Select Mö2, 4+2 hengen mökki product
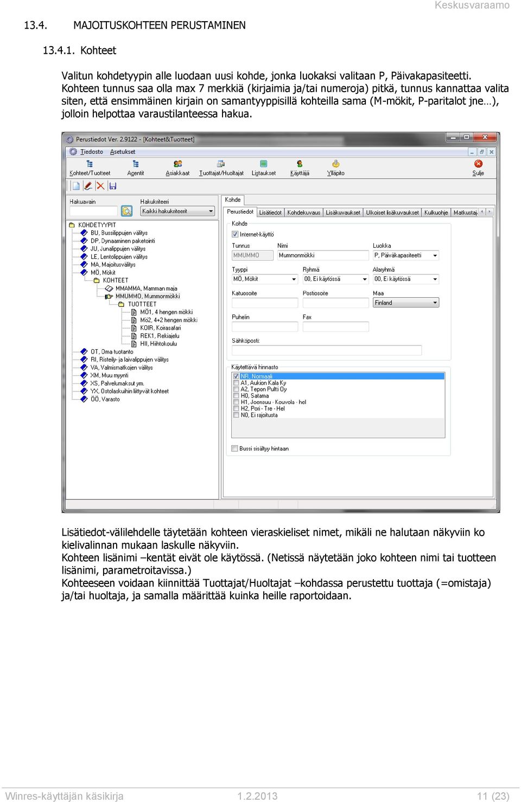Image resolution: width=521 pixels, height=802 pixels. (x=169, y=320)
